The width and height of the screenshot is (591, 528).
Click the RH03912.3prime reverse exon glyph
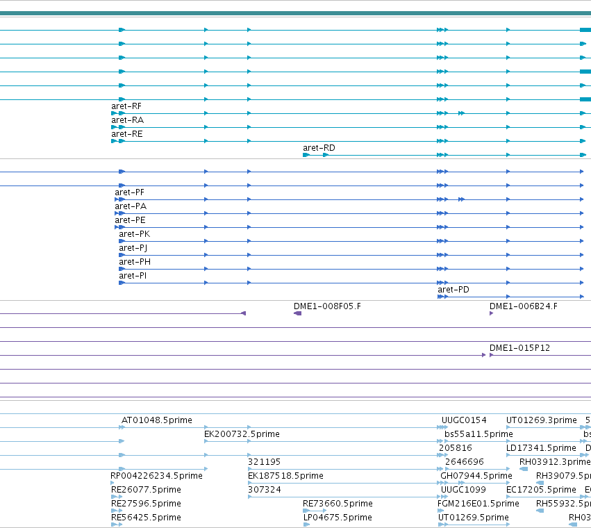[524, 469]
